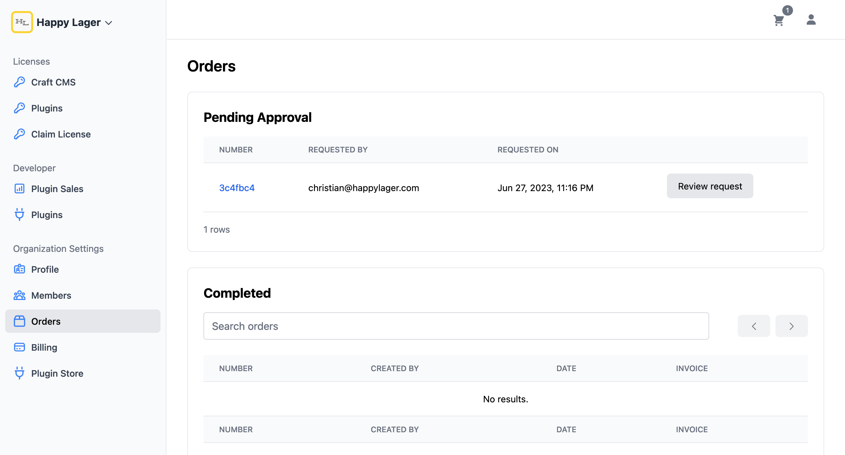Click the plug icon beside Plugin Store
The width and height of the screenshot is (845, 455).
coord(19,373)
